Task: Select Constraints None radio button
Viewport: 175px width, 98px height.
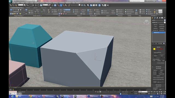Action: click(x=153, y=90)
